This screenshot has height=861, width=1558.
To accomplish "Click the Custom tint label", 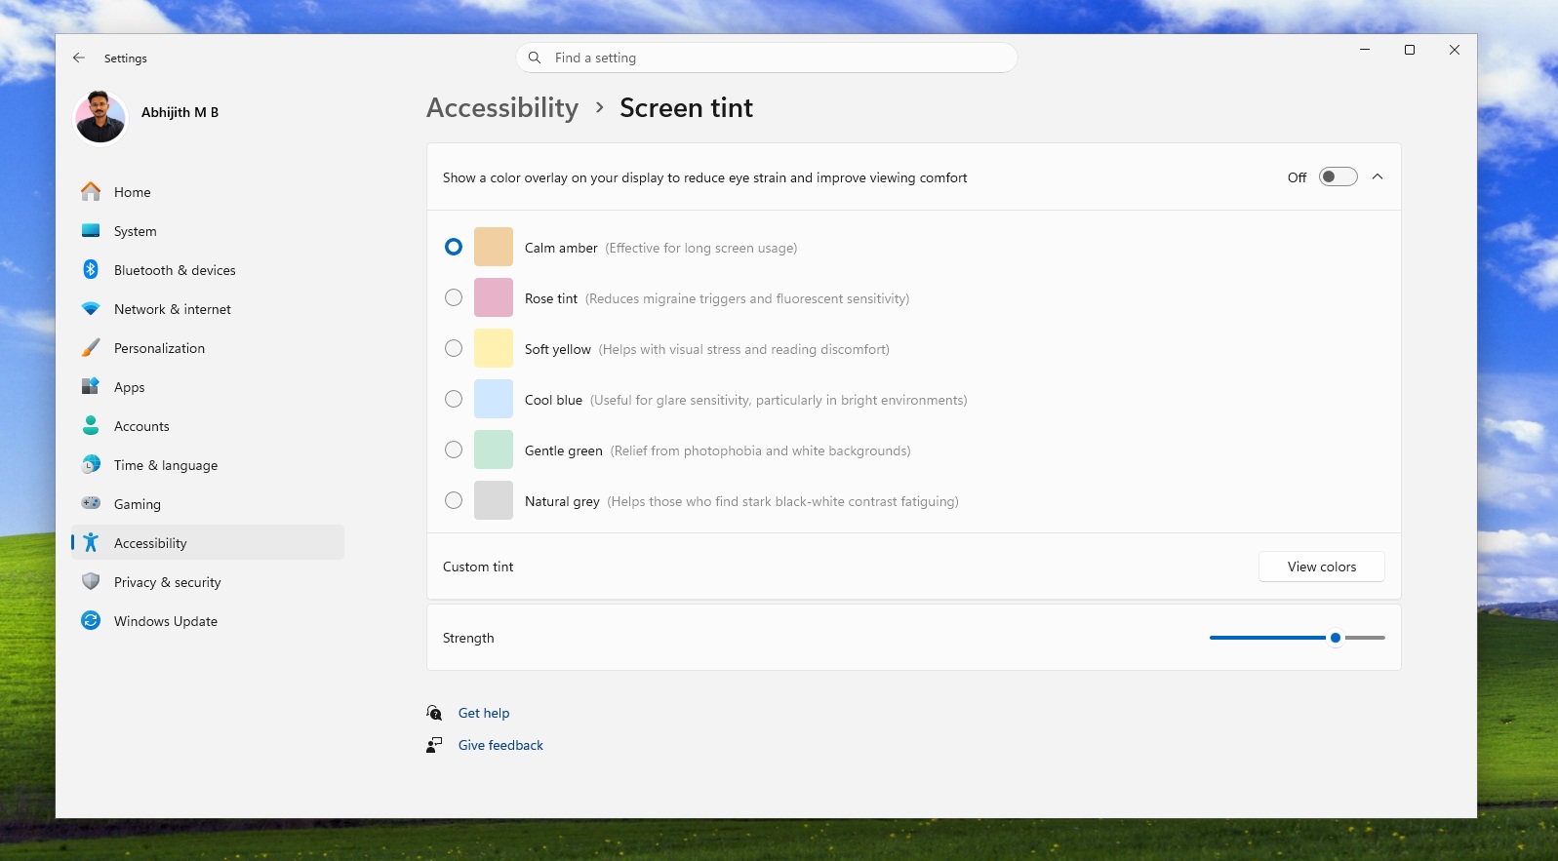I will (478, 567).
